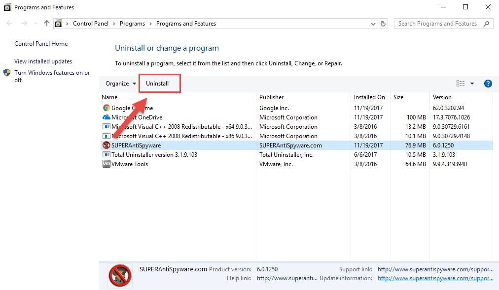The image size is (499, 290).
Task: Open Turn Windows features on or off
Action: pyautogui.click(x=52, y=76)
